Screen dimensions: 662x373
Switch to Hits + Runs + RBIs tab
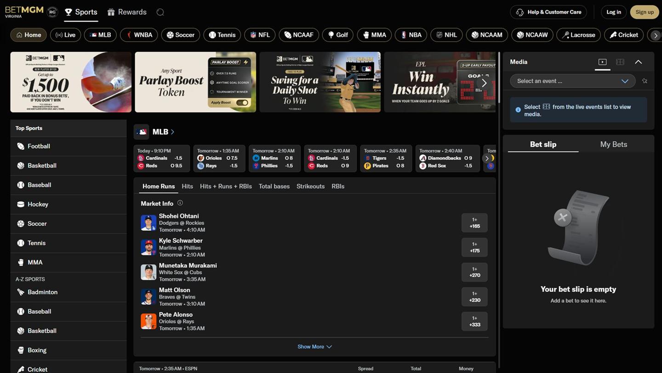coord(226,186)
